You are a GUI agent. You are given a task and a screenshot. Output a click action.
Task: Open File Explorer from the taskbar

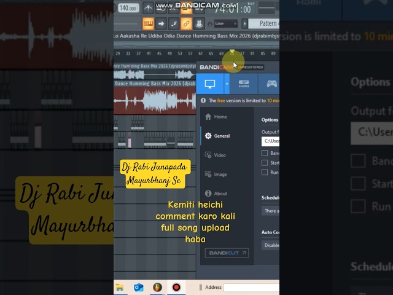click(x=120, y=288)
